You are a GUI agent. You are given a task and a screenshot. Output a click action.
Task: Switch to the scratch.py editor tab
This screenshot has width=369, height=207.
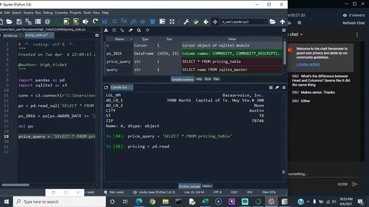(10, 36)
